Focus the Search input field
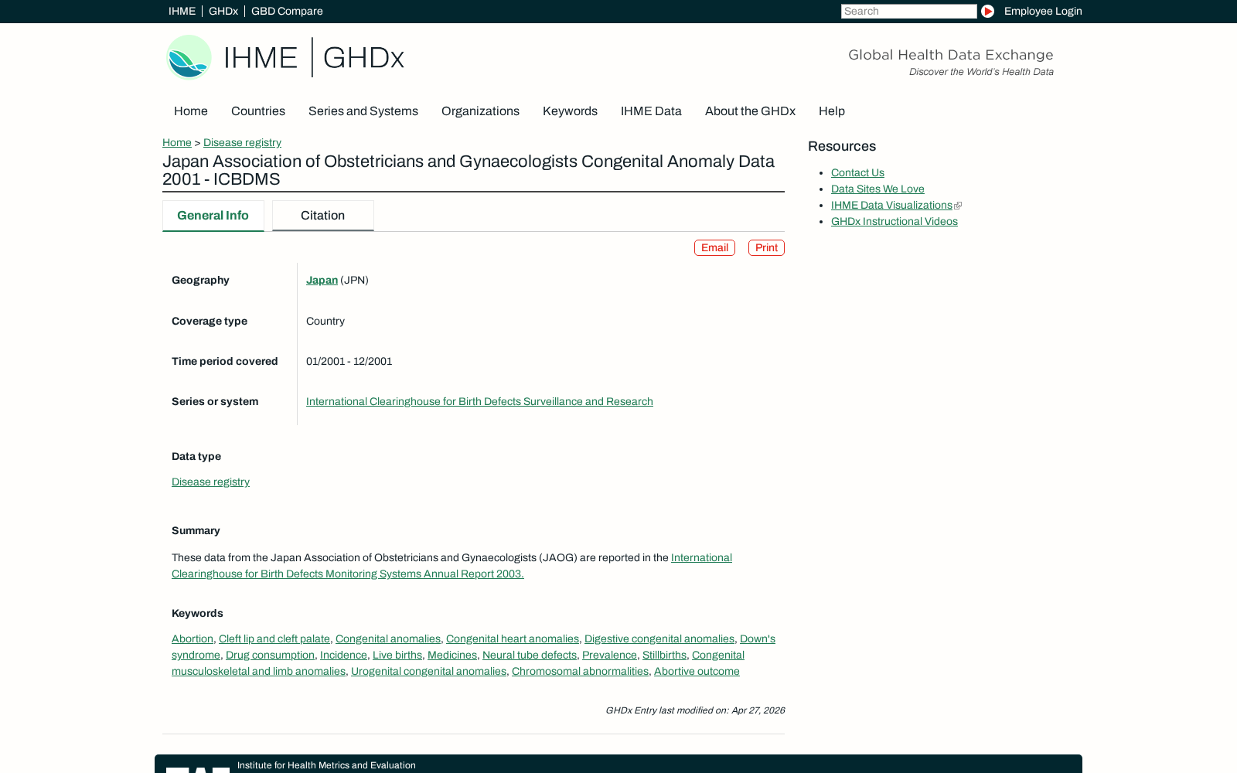Viewport: 1237px width, 773px height. pyautogui.click(x=908, y=11)
